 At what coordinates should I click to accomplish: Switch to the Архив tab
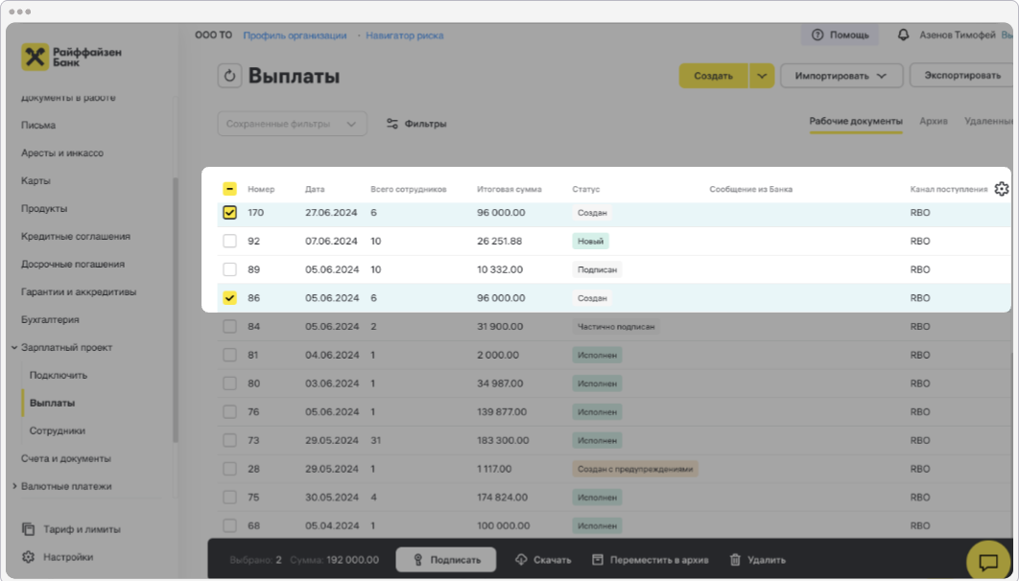click(x=933, y=122)
